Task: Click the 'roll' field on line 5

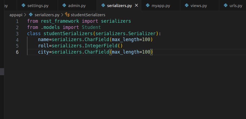Action: point(44,46)
